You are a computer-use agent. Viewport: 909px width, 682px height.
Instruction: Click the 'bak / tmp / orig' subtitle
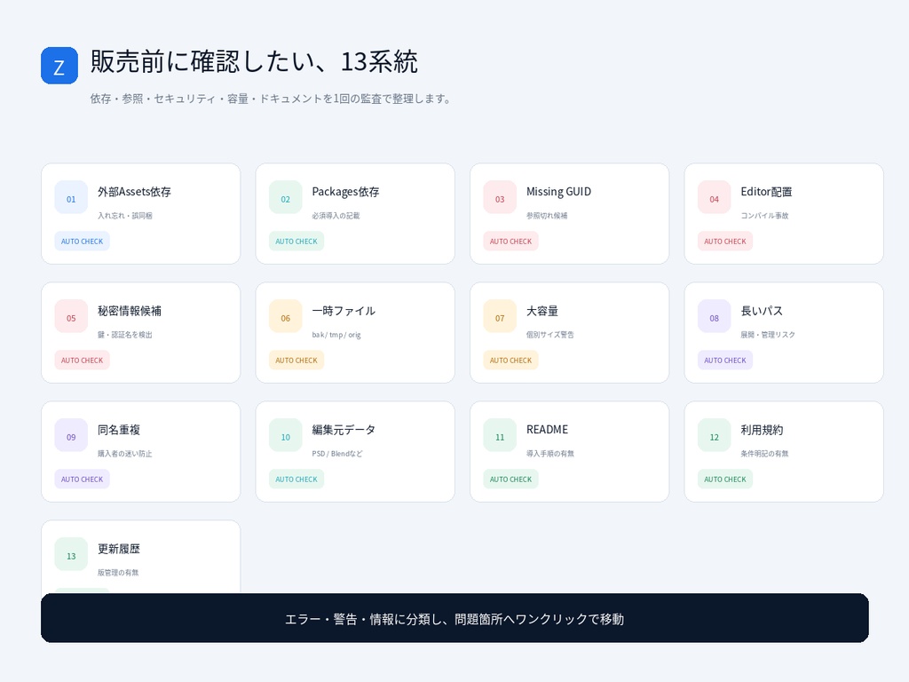tap(336, 335)
